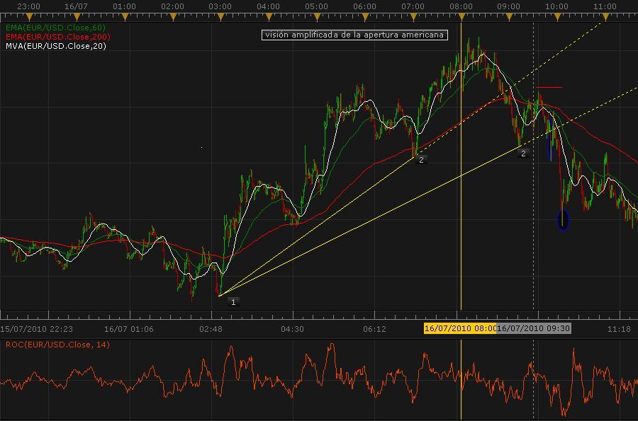Click the EMA(EUR/USD.Close,60) indicator label

55,28
